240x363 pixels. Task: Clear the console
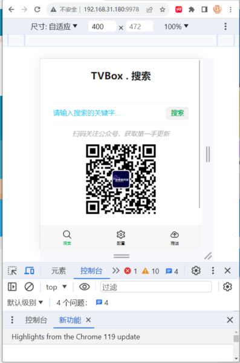[x=29, y=287]
